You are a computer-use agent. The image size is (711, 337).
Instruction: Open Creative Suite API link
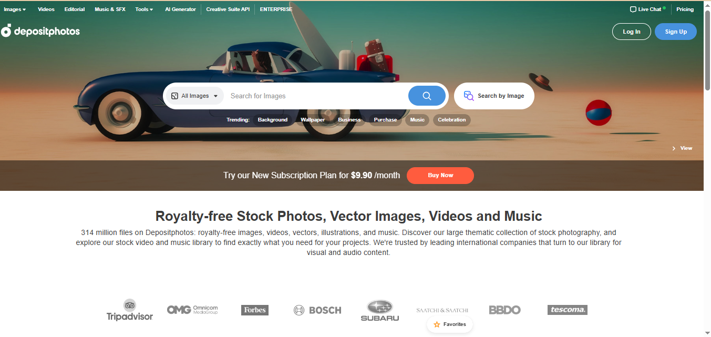[228, 9]
